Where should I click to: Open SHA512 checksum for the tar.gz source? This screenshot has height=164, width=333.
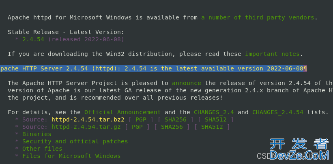pyautogui.click(x=215, y=127)
